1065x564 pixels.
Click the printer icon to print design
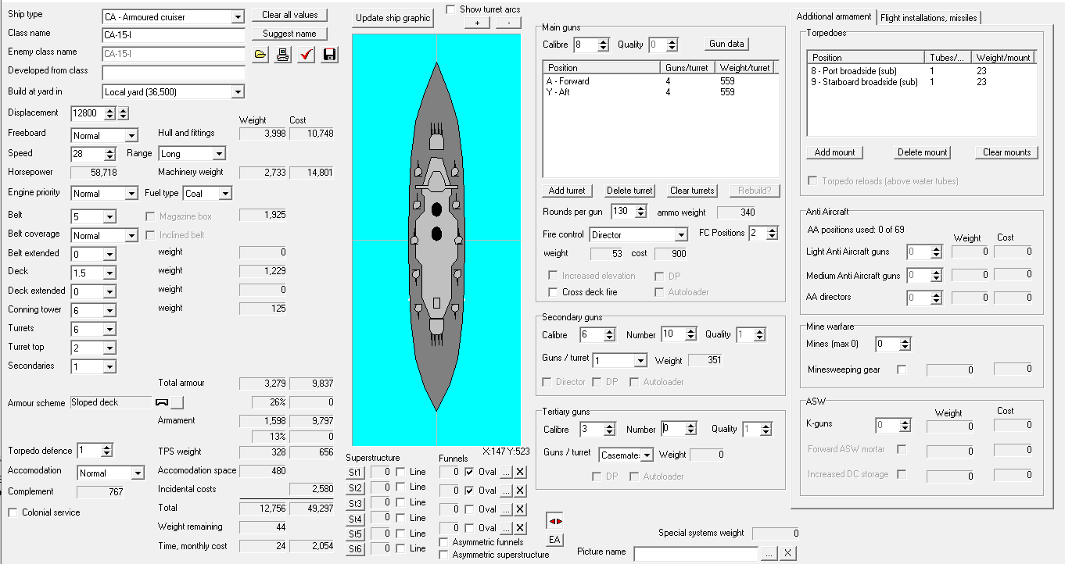tap(283, 55)
